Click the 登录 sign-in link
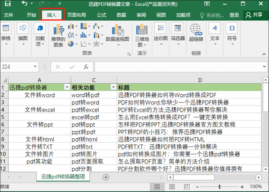This screenshot has width=269, height=192. point(234,15)
